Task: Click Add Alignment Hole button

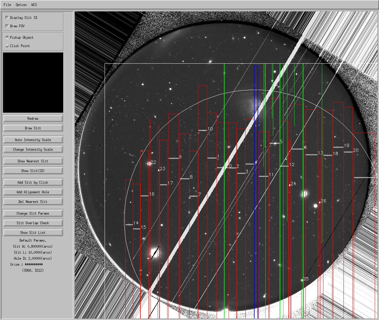Action: (33, 192)
